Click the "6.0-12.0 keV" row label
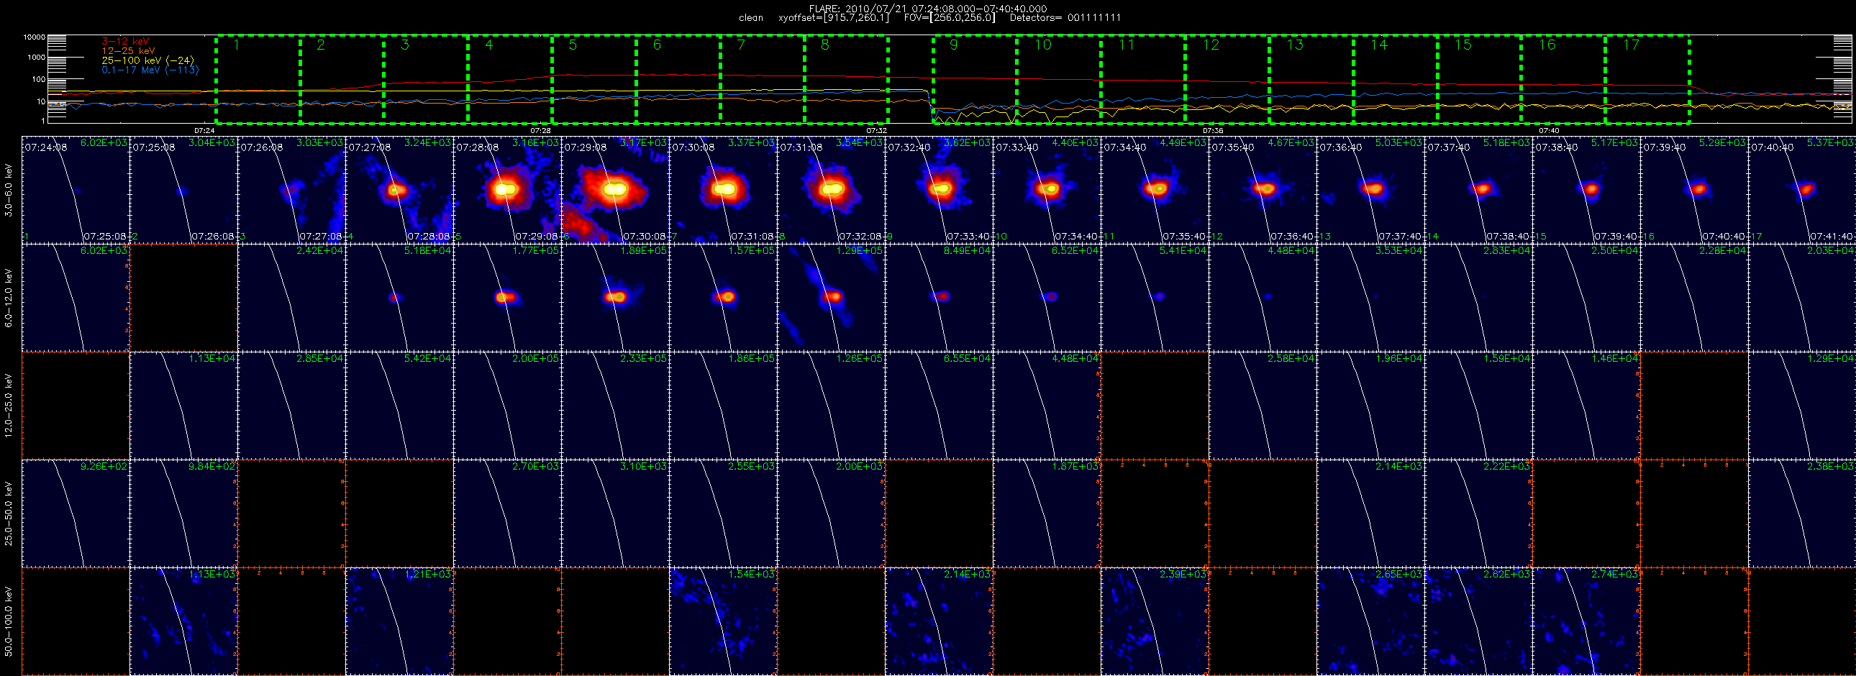1856x676 pixels. pos(9,298)
